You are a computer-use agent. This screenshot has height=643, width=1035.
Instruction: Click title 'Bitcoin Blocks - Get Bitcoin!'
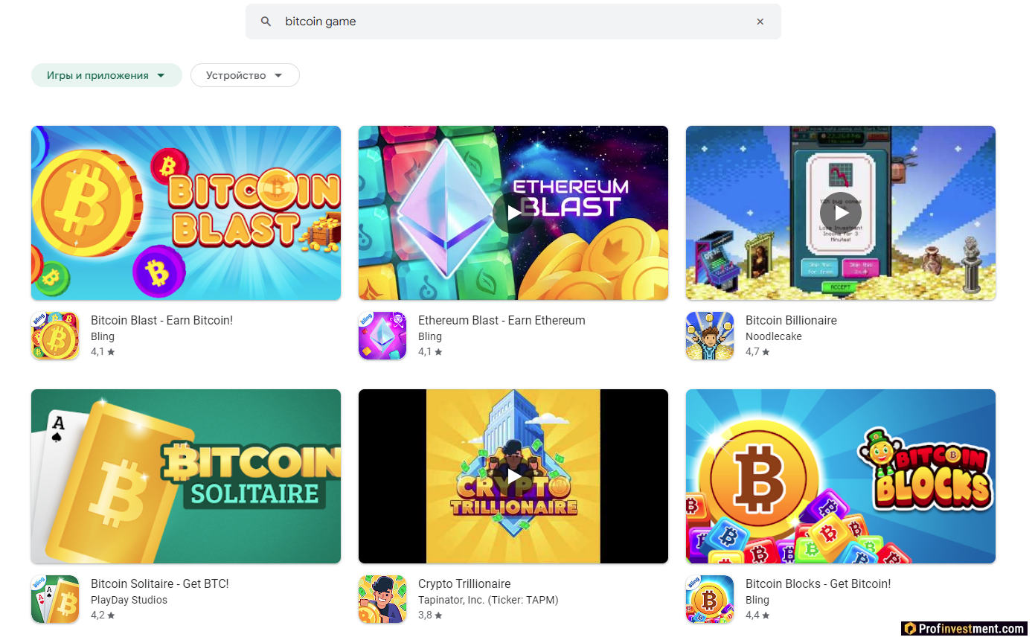tap(818, 583)
